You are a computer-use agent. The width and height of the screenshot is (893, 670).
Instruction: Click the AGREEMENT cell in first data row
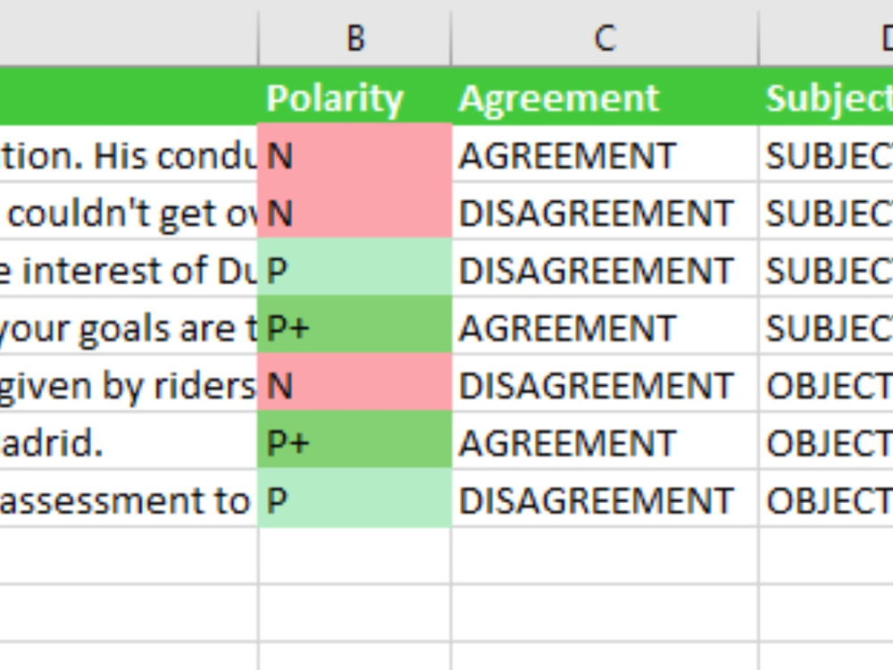click(x=605, y=155)
